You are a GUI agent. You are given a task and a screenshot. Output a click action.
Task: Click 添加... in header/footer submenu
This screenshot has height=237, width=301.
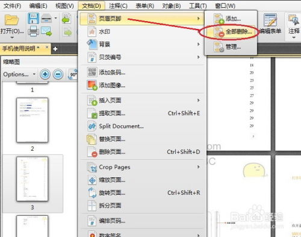point(231,19)
